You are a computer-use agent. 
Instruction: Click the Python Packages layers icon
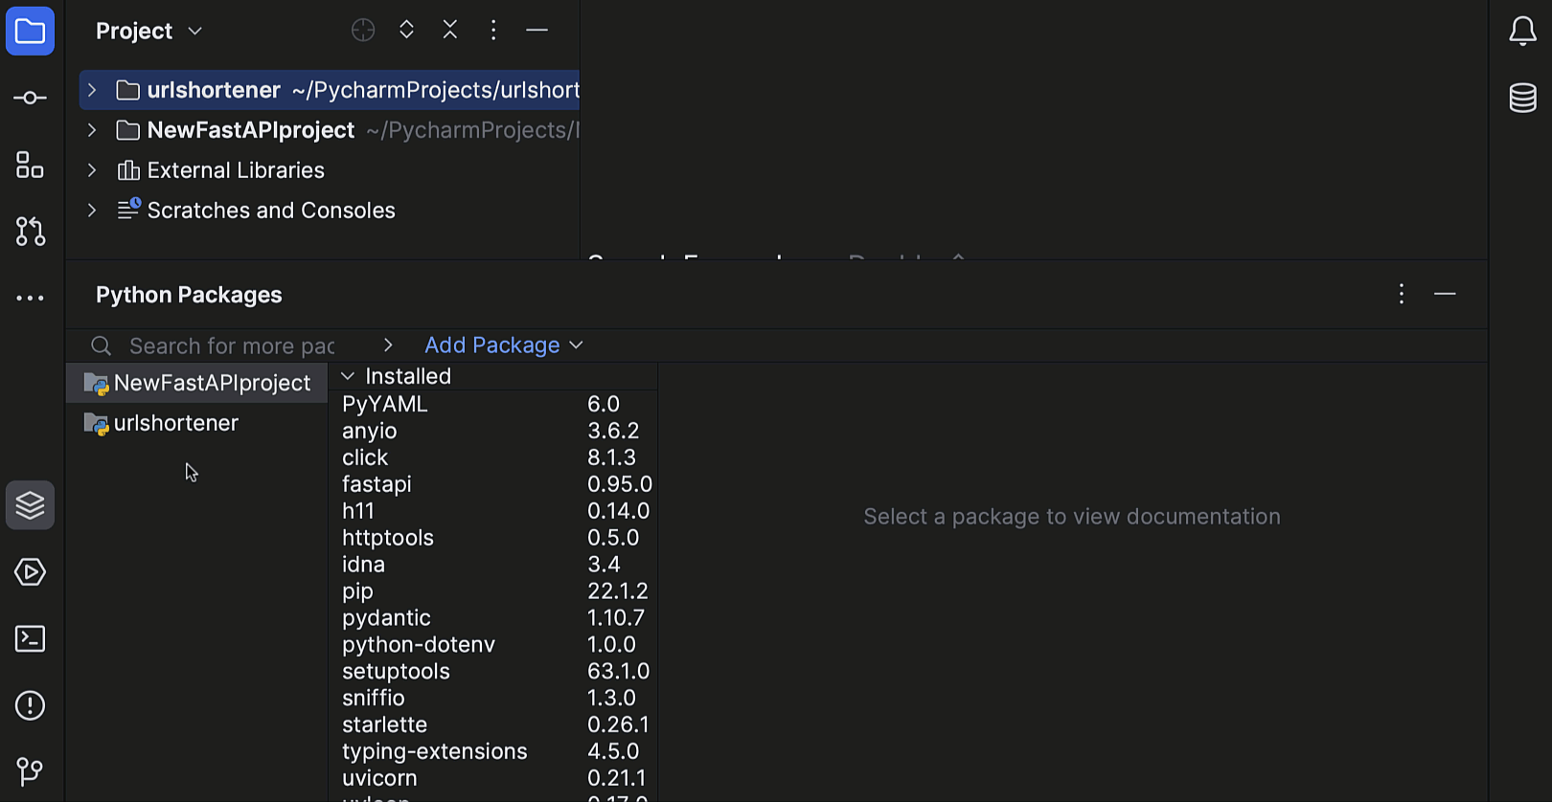click(30, 505)
